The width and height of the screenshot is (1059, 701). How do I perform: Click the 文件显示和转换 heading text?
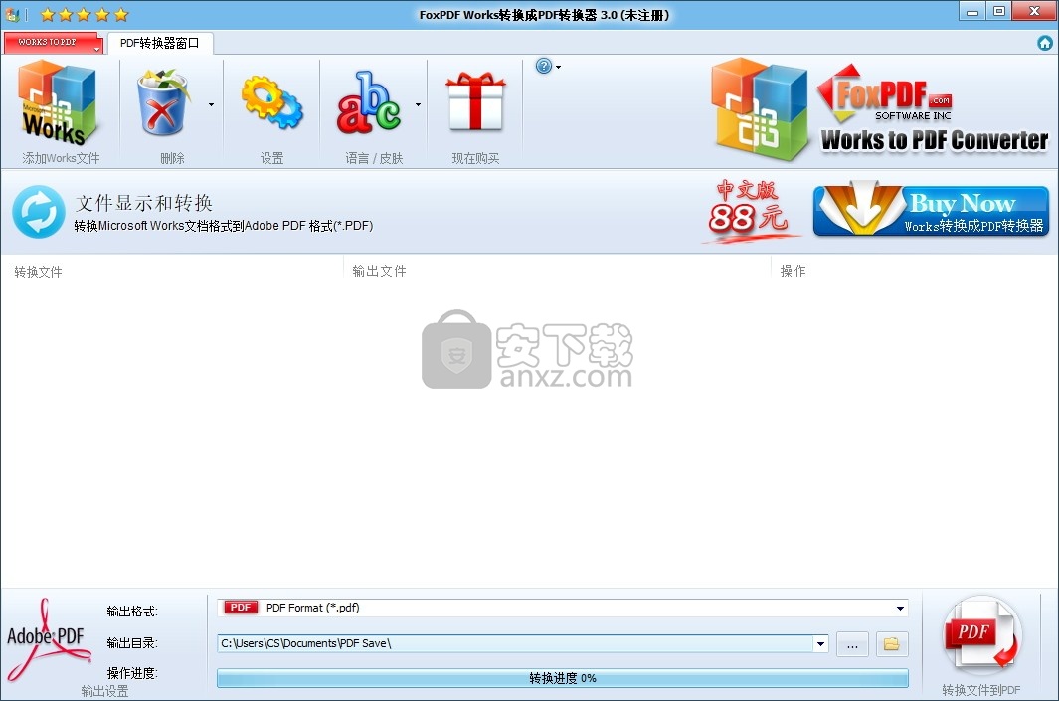144,203
